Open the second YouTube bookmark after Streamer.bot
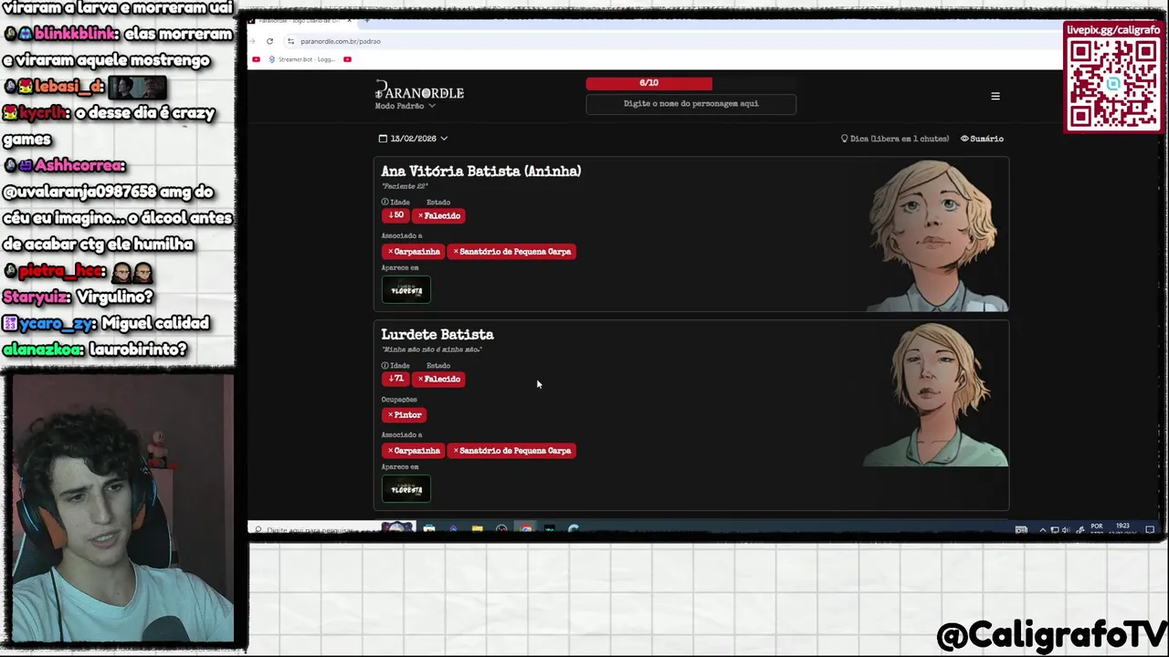Image resolution: width=1169 pixels, height=657 pixels. [347, 59]
